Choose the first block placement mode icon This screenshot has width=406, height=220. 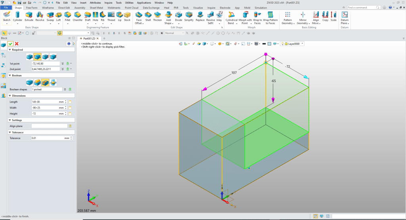point(29,57)
